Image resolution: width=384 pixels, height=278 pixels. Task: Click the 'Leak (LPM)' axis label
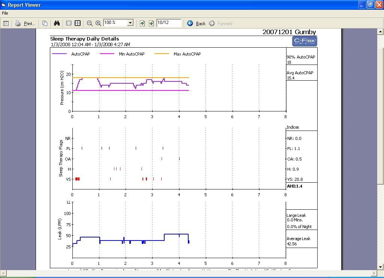coord(60,229)
